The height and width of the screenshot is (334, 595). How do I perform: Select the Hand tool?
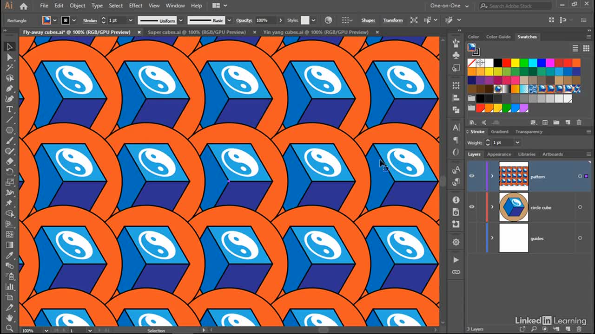coord(10,318)
